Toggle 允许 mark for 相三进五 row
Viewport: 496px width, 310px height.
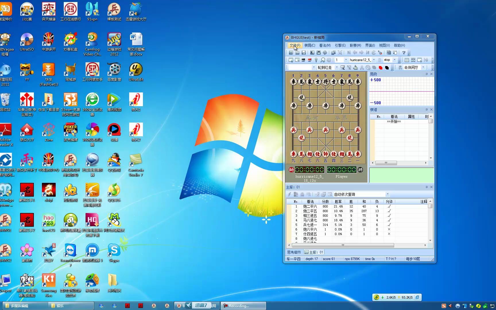tap(389, 216)
